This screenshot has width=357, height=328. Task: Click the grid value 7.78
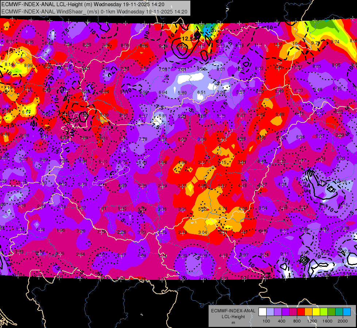tap(143, 139)
